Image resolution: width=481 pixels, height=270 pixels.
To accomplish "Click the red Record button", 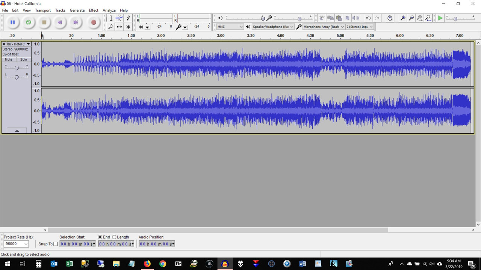I will pos(94,22).
